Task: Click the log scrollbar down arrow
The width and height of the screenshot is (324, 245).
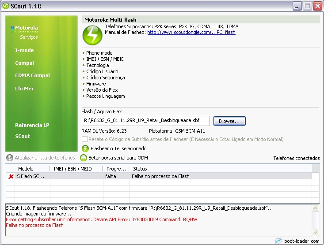Action: 315,233
